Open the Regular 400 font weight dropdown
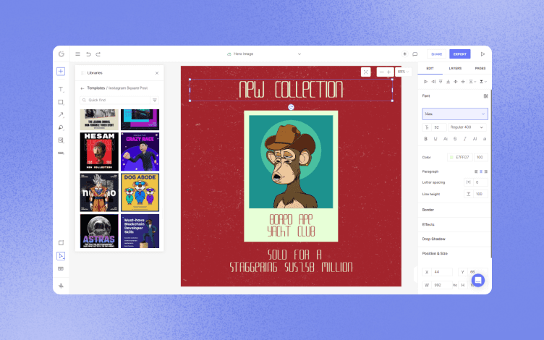The height and width of the screenshot is (340, 544). [467, 127]
